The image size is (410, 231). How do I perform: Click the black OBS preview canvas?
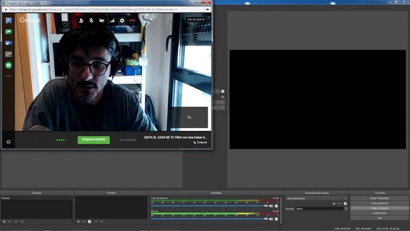318,100
